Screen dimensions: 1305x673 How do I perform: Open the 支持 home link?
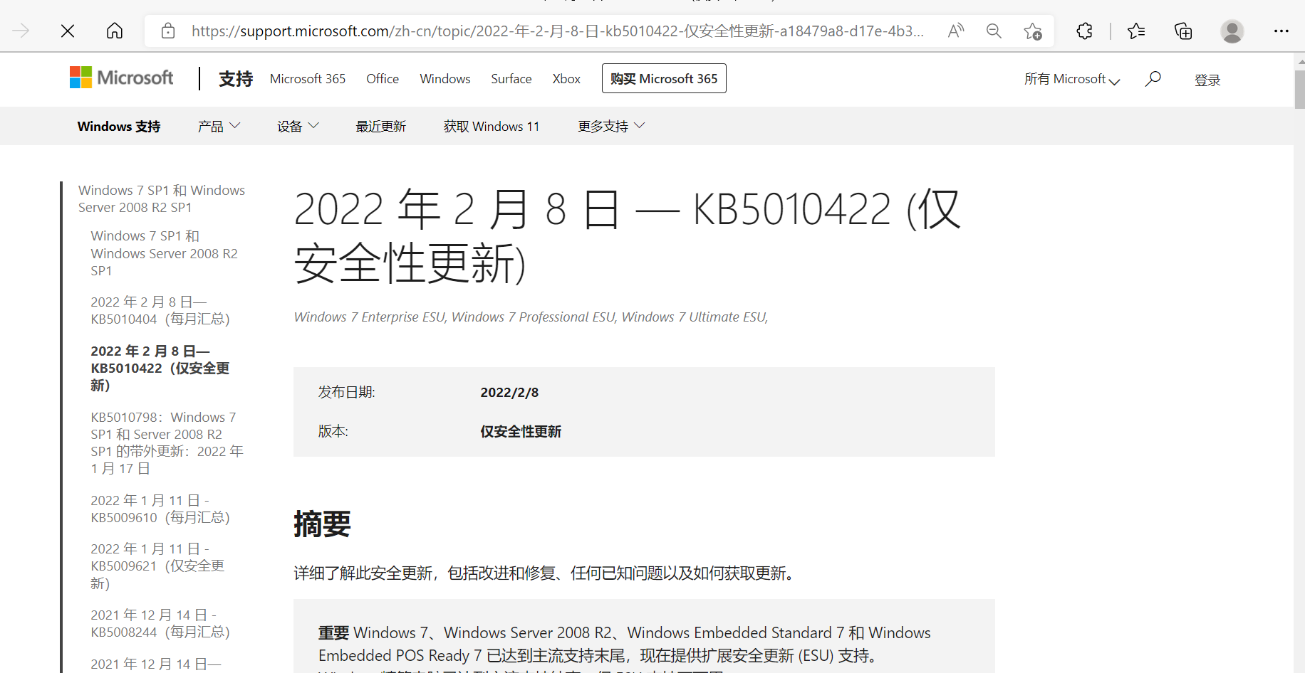(x=236, y=79)
